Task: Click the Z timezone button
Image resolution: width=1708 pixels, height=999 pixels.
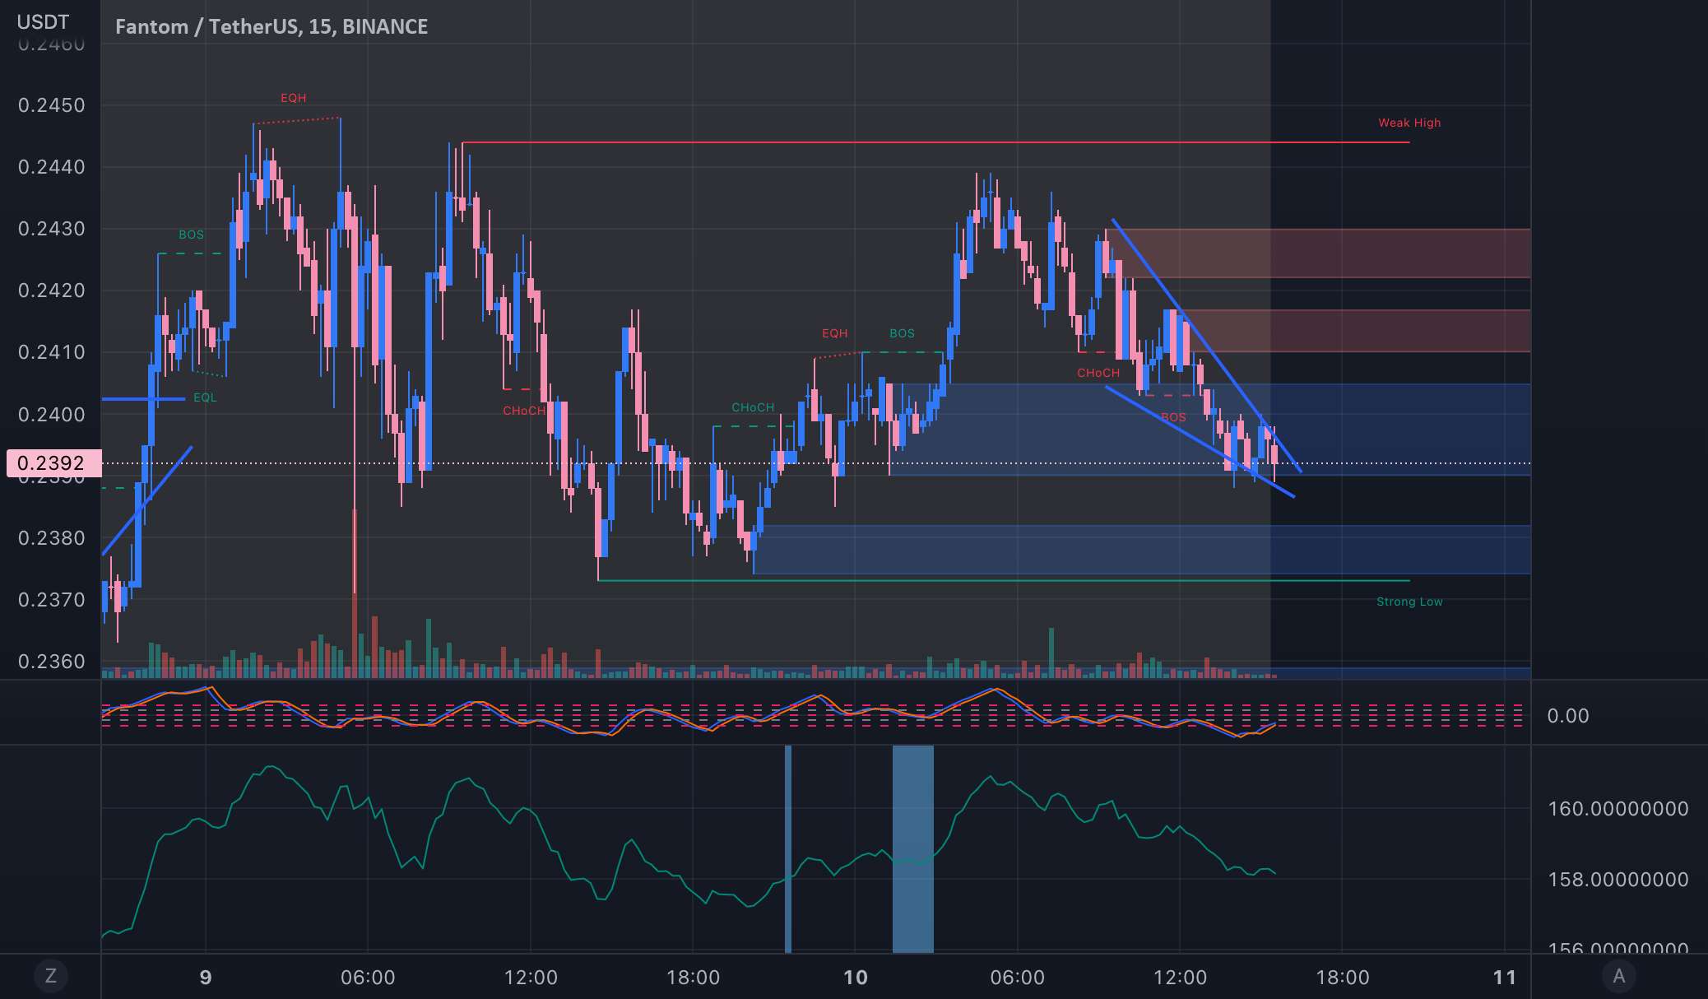Action: 51,976
